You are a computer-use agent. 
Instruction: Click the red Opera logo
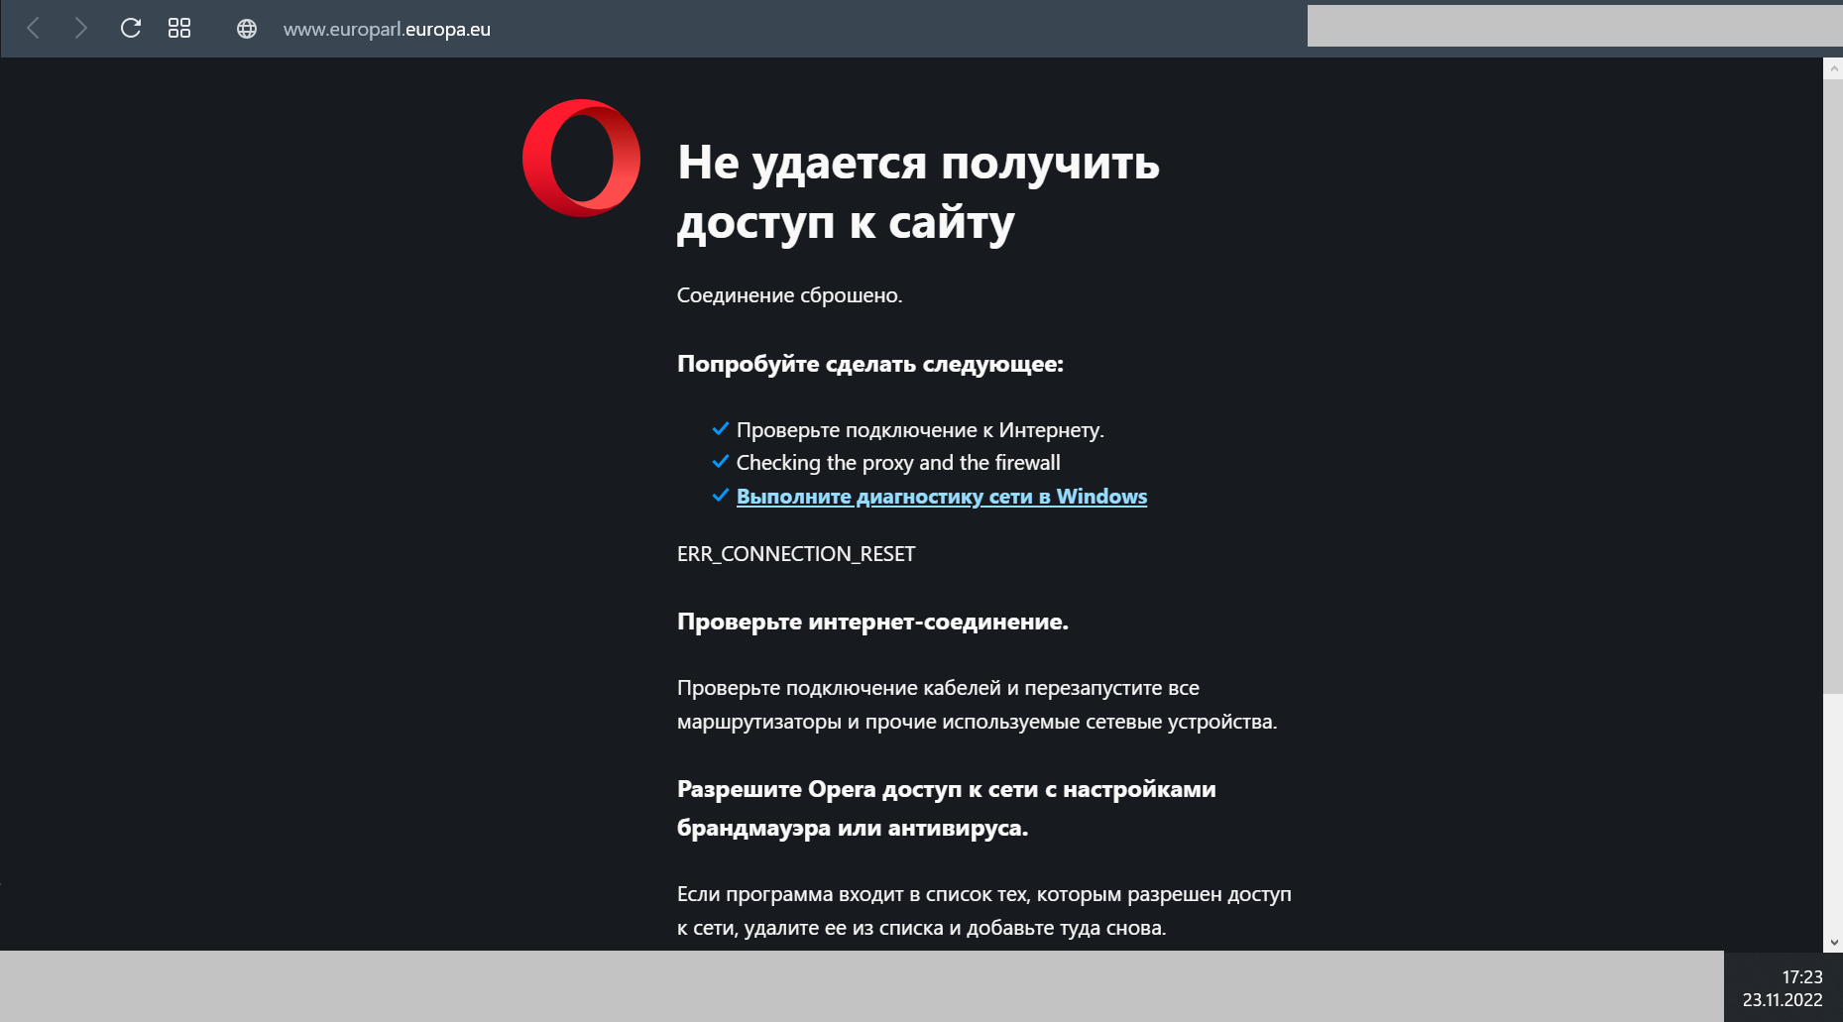pyautogui.click(x=582, y=158)
